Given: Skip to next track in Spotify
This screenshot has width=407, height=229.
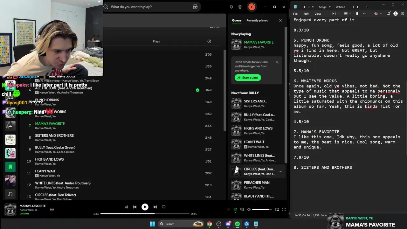Looking at the screenshot, I should tap(155, 207).
